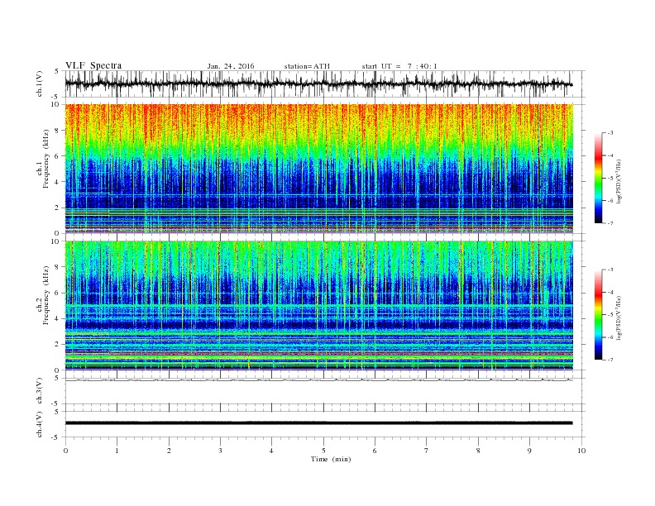Screen dimensions: 655x506
Task: Click the ch.1 spectrogram plot
Action: [x=319, y=169]
